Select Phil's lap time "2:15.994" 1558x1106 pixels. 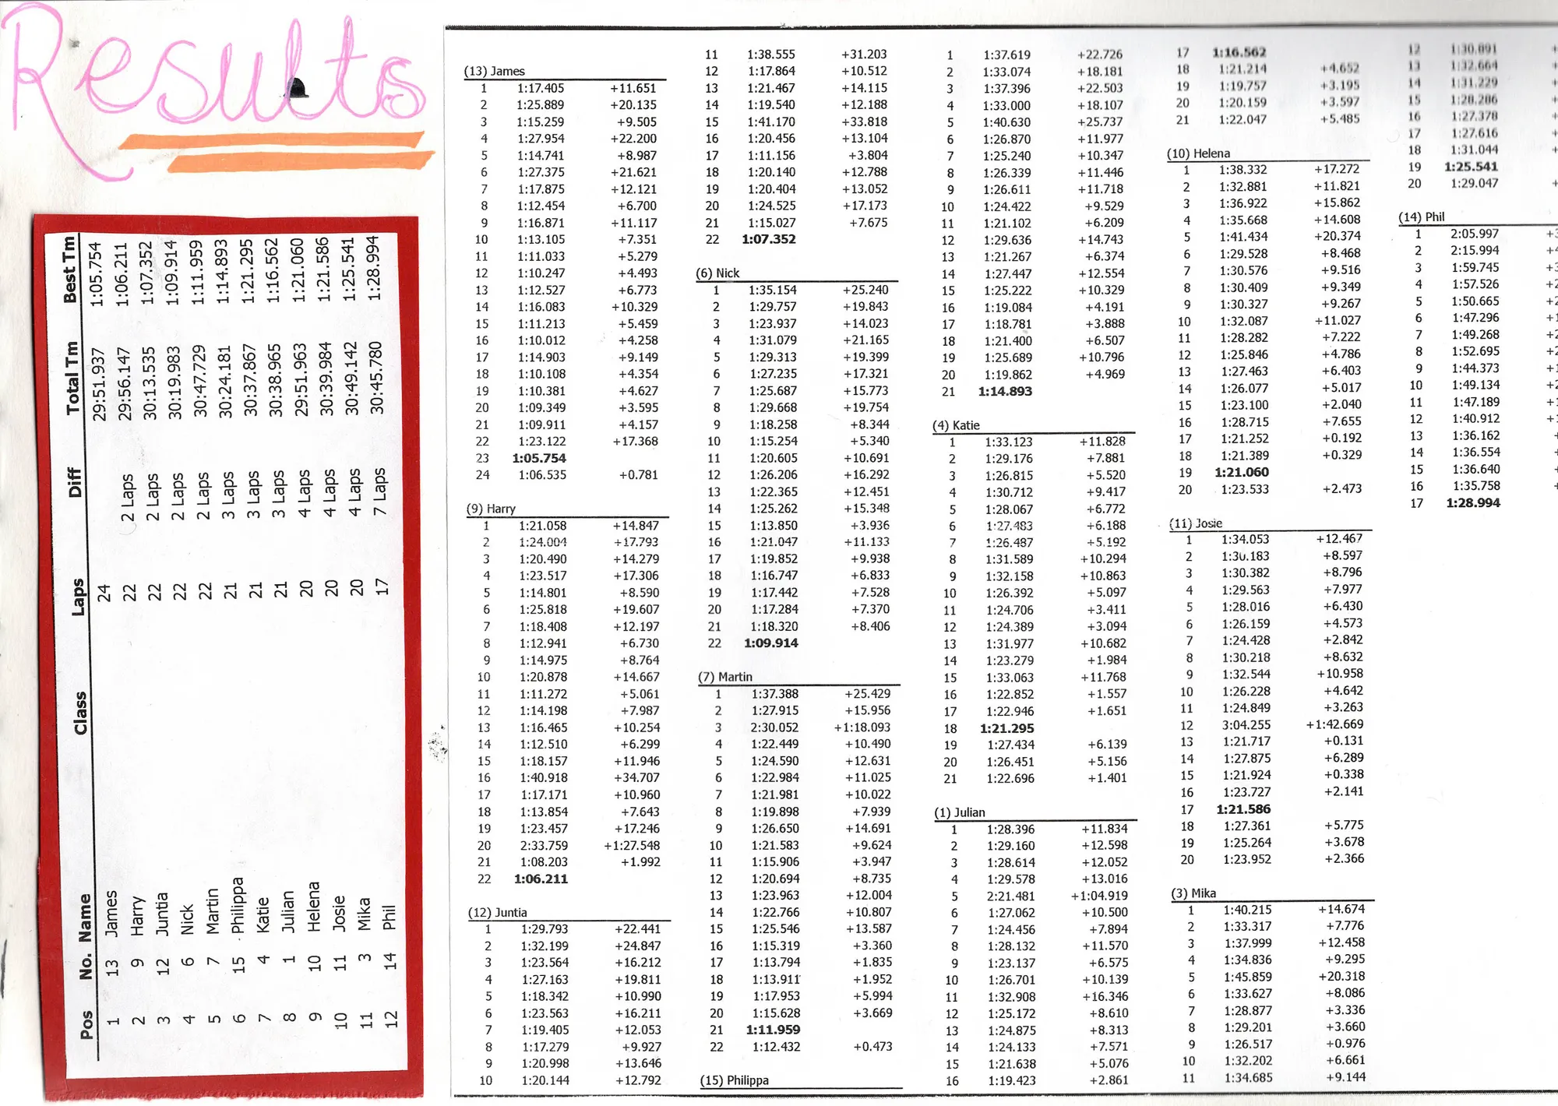pos(1475,250)
